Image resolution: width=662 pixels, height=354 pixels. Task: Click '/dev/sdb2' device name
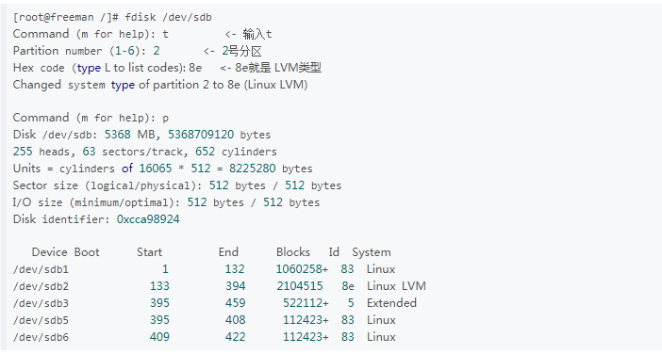(41, 286)
